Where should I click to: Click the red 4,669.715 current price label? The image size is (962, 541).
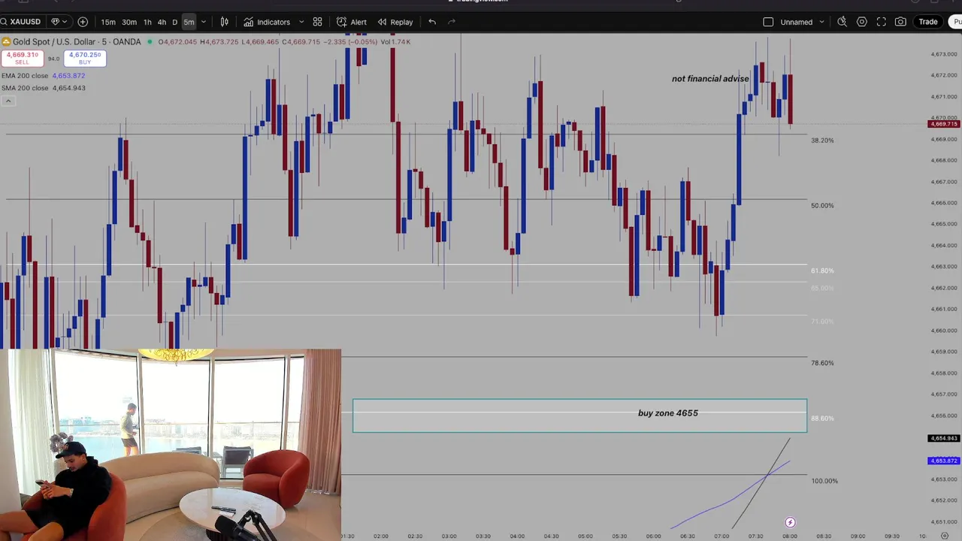point(943,124)
